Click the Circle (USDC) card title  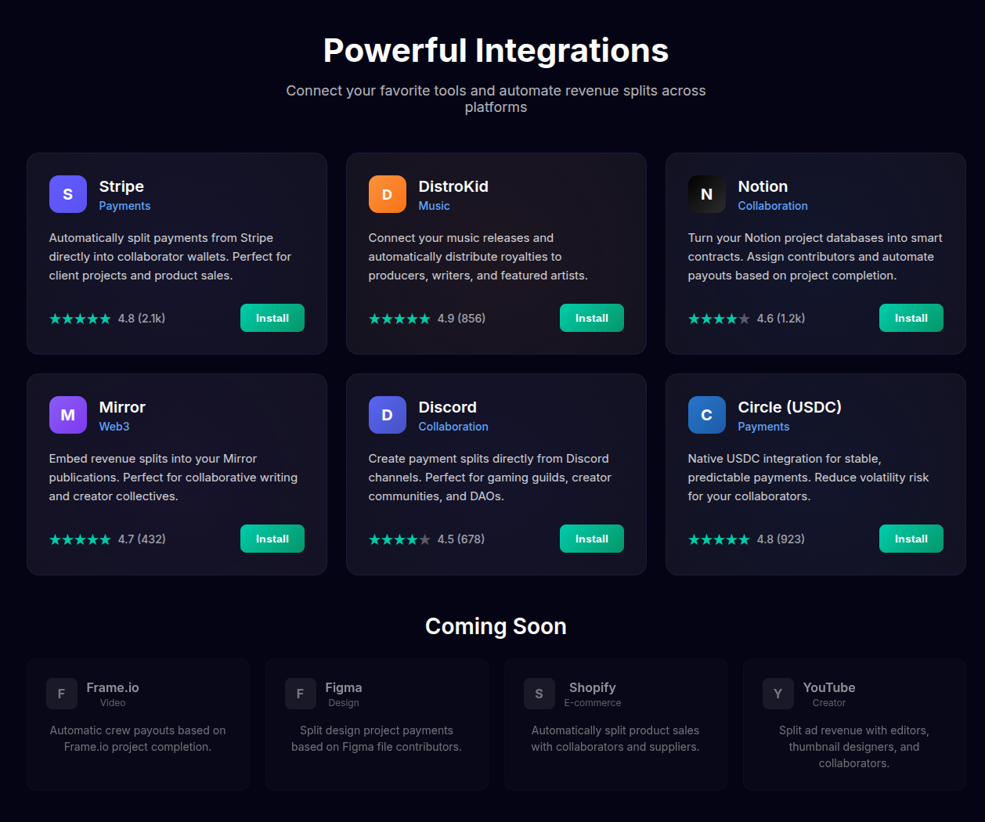pos(790,407)
